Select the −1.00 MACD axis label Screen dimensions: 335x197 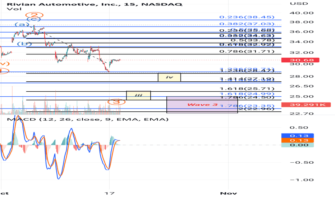tap(302, 180)
